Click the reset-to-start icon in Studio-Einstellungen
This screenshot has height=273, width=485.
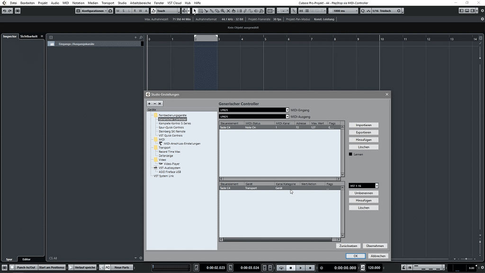coord(160,103)
